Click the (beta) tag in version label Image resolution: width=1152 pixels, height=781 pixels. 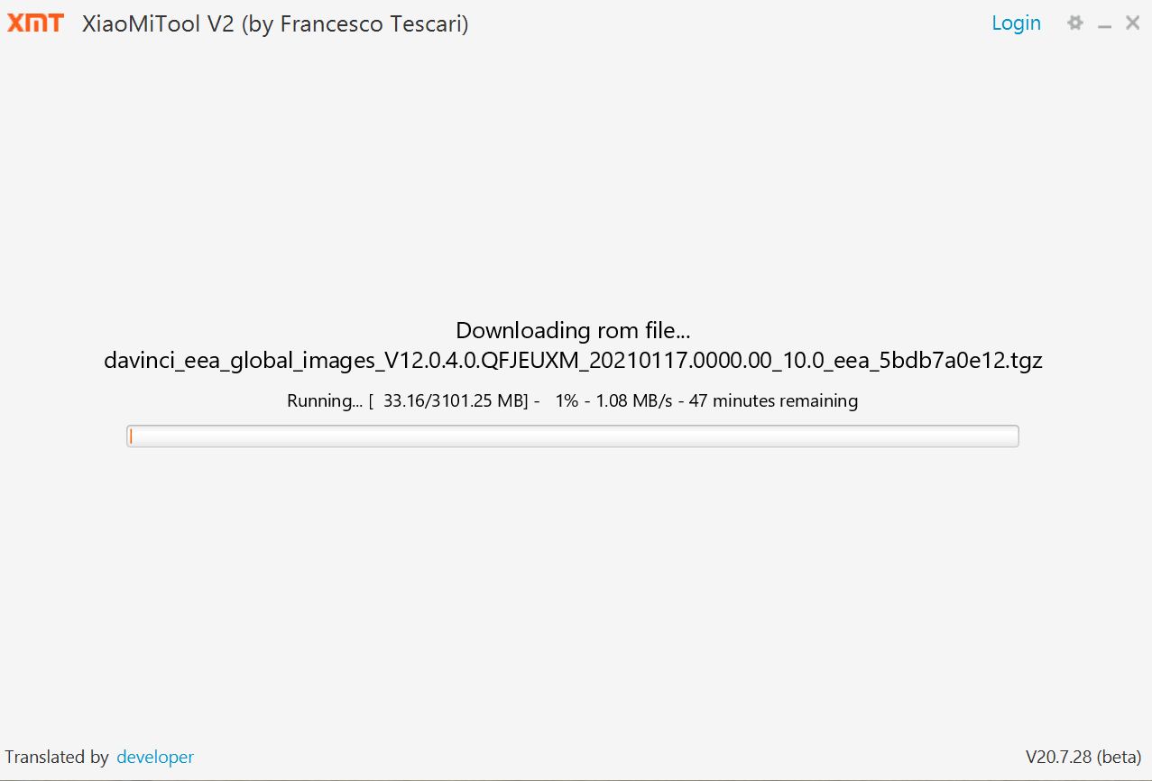1120,757
